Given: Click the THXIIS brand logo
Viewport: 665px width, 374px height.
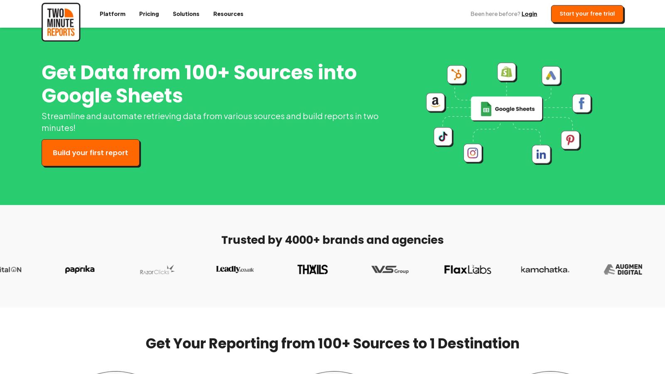Looking at the screenshot, I should [313, 270].
